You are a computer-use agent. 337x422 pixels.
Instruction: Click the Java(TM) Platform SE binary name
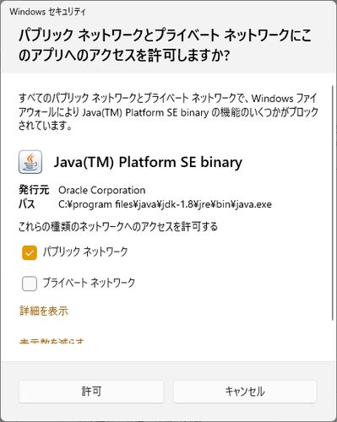coord(148,162)
